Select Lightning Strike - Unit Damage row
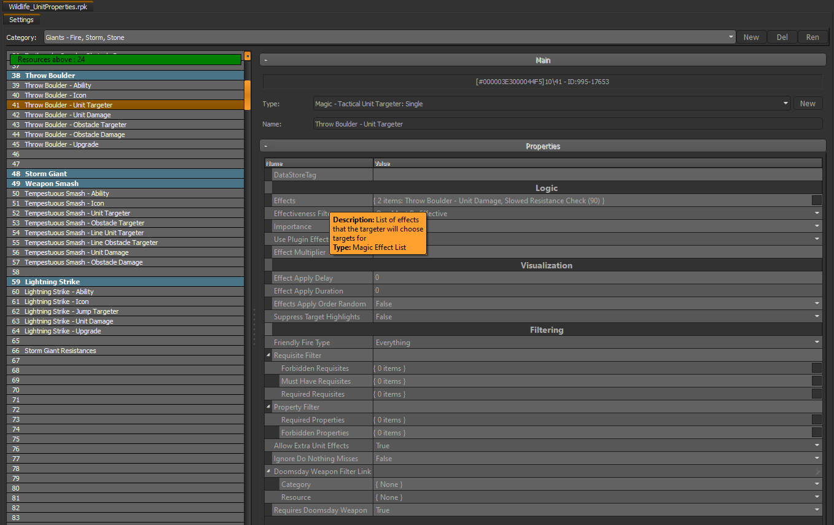Image resolution: width=834 pixels, height=525 pixels. coord(125,321)
